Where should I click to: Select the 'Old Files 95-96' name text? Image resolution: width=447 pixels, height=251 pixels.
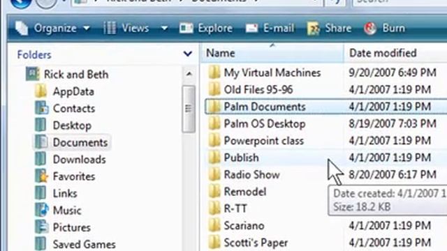coord(258,90)
